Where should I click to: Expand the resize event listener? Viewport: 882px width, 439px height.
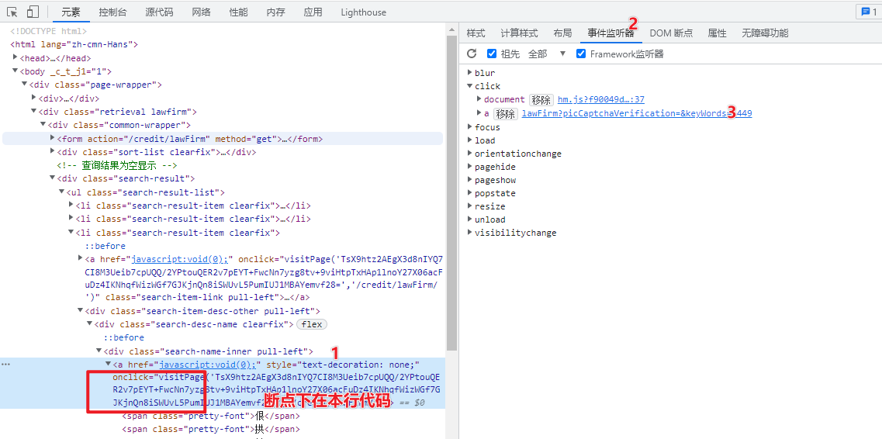(469, 206)
